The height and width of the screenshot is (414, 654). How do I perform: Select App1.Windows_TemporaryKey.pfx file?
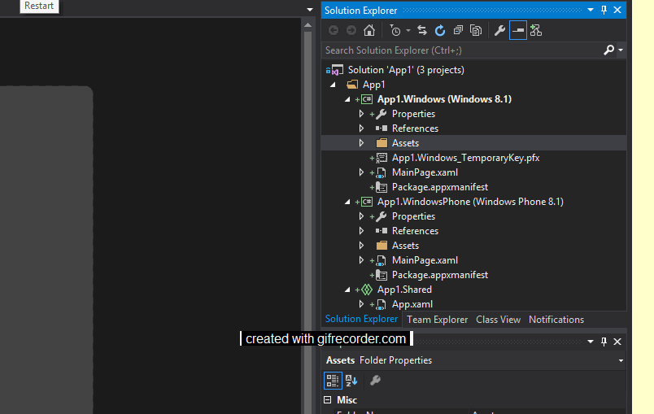coord(465,158)
